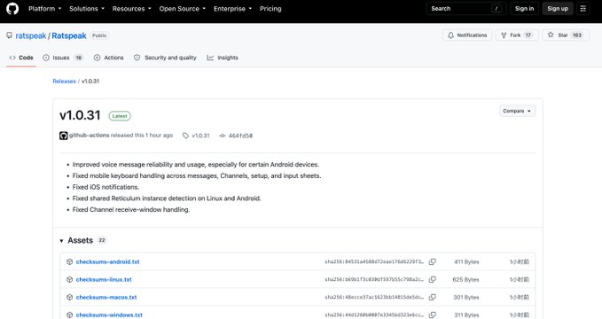Open the v1.0.31 tag link
This screenshot has height=319, width=602.
200,136
